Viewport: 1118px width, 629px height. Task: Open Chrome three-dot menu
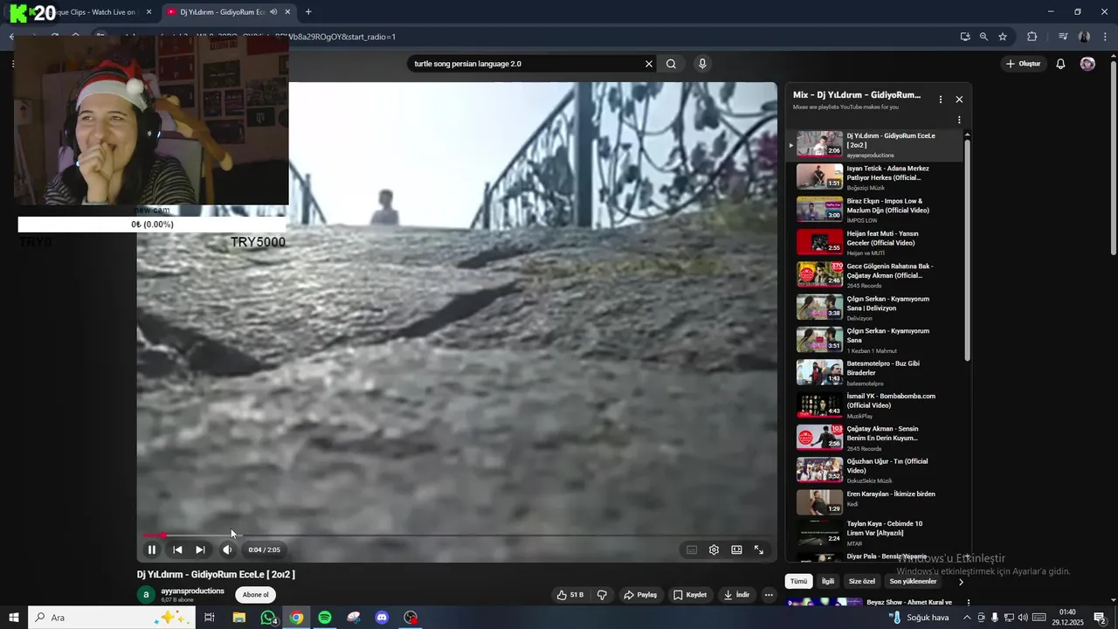[x=1106, y=37]
